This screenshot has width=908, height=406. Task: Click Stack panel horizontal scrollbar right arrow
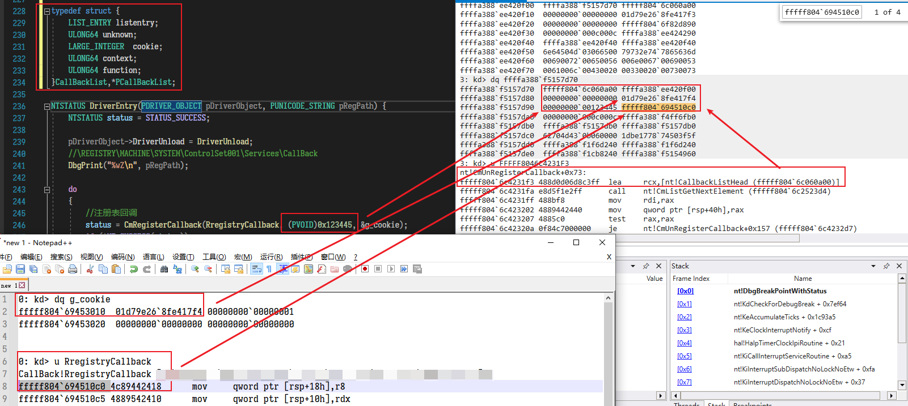892,395
